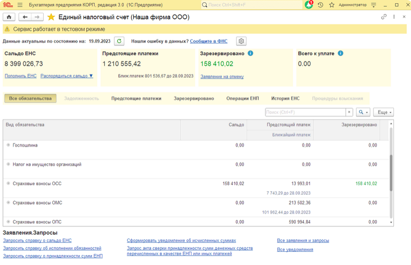
Task: Switch to История ЕНС tab
Action: coord(285,98)
